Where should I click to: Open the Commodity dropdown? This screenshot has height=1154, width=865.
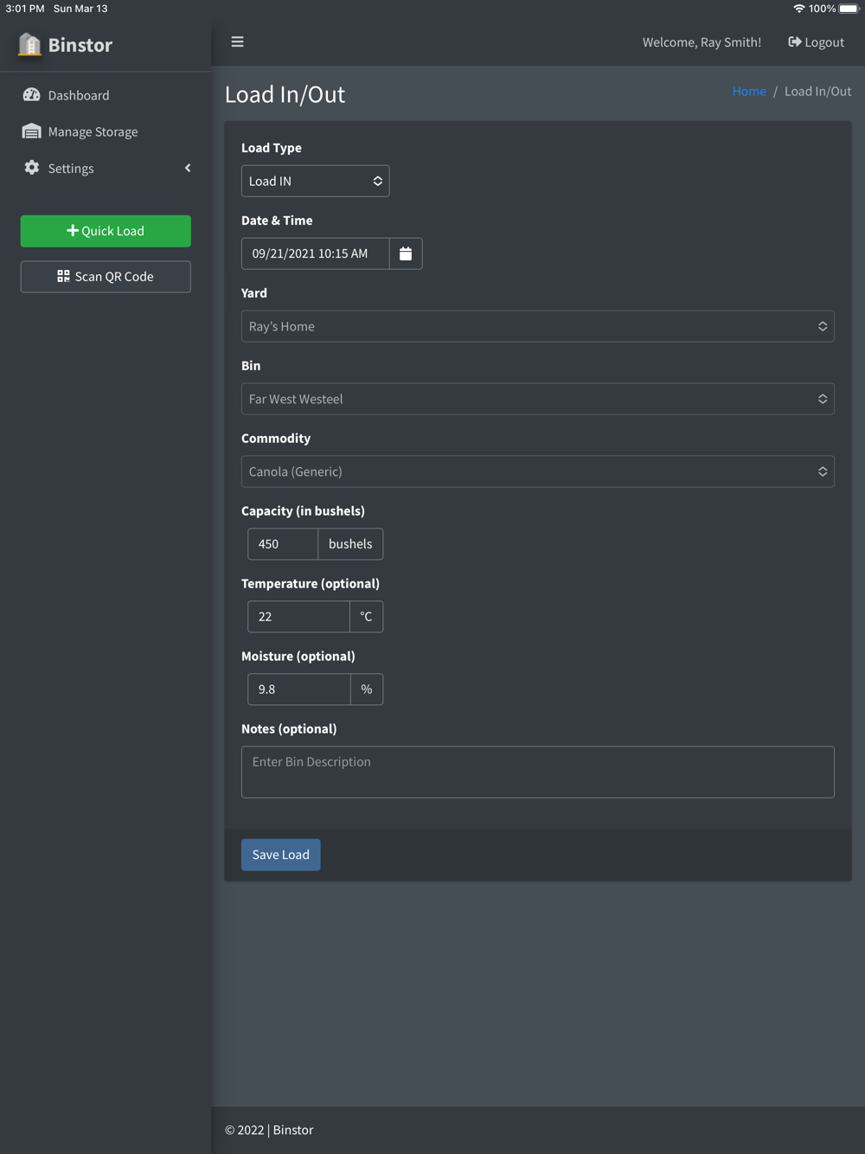click(537, 471)
